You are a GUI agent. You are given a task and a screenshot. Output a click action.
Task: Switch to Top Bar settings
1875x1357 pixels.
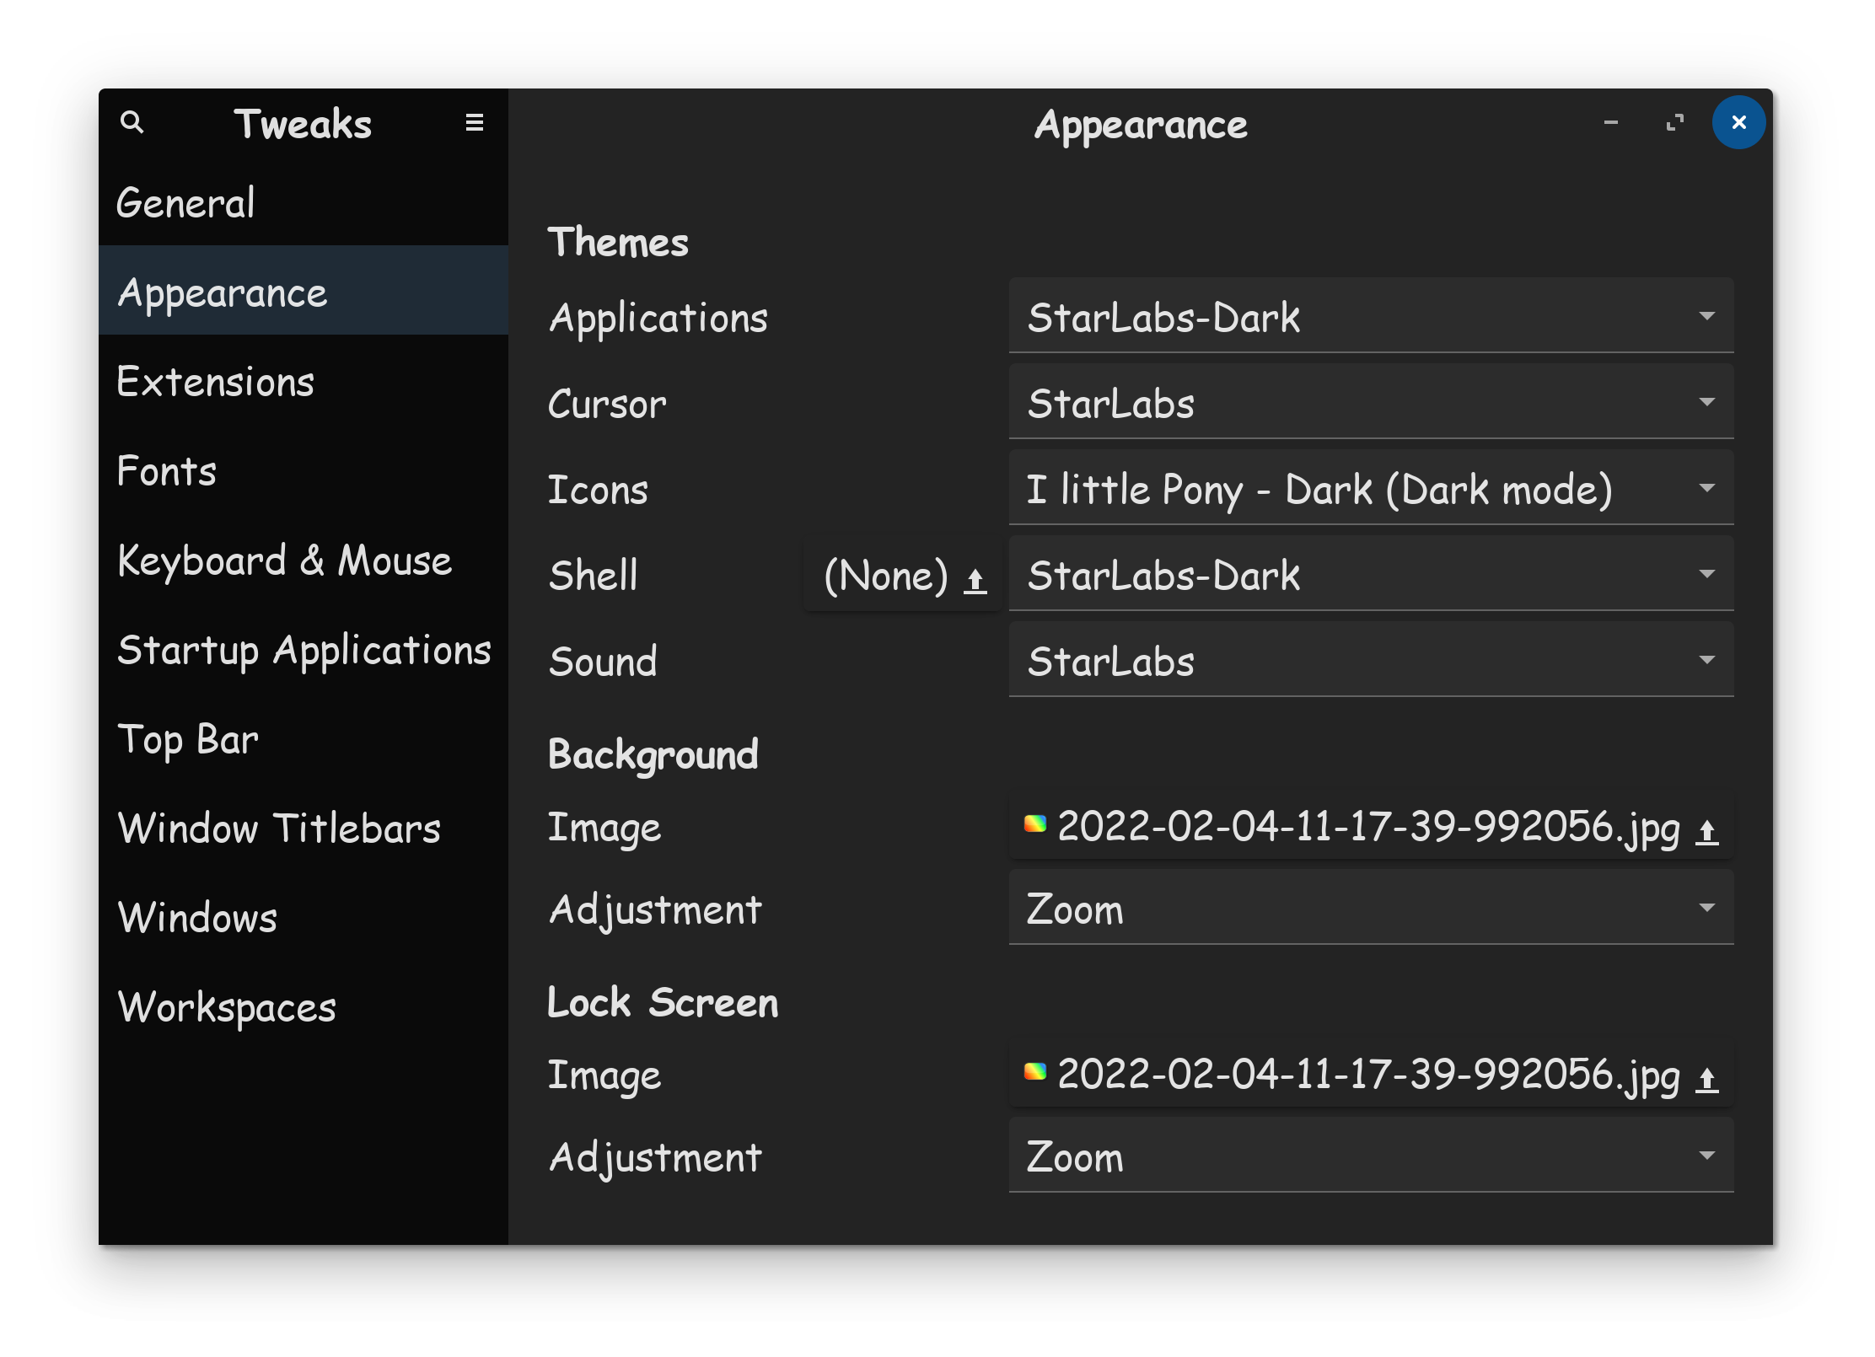(304, 738)
